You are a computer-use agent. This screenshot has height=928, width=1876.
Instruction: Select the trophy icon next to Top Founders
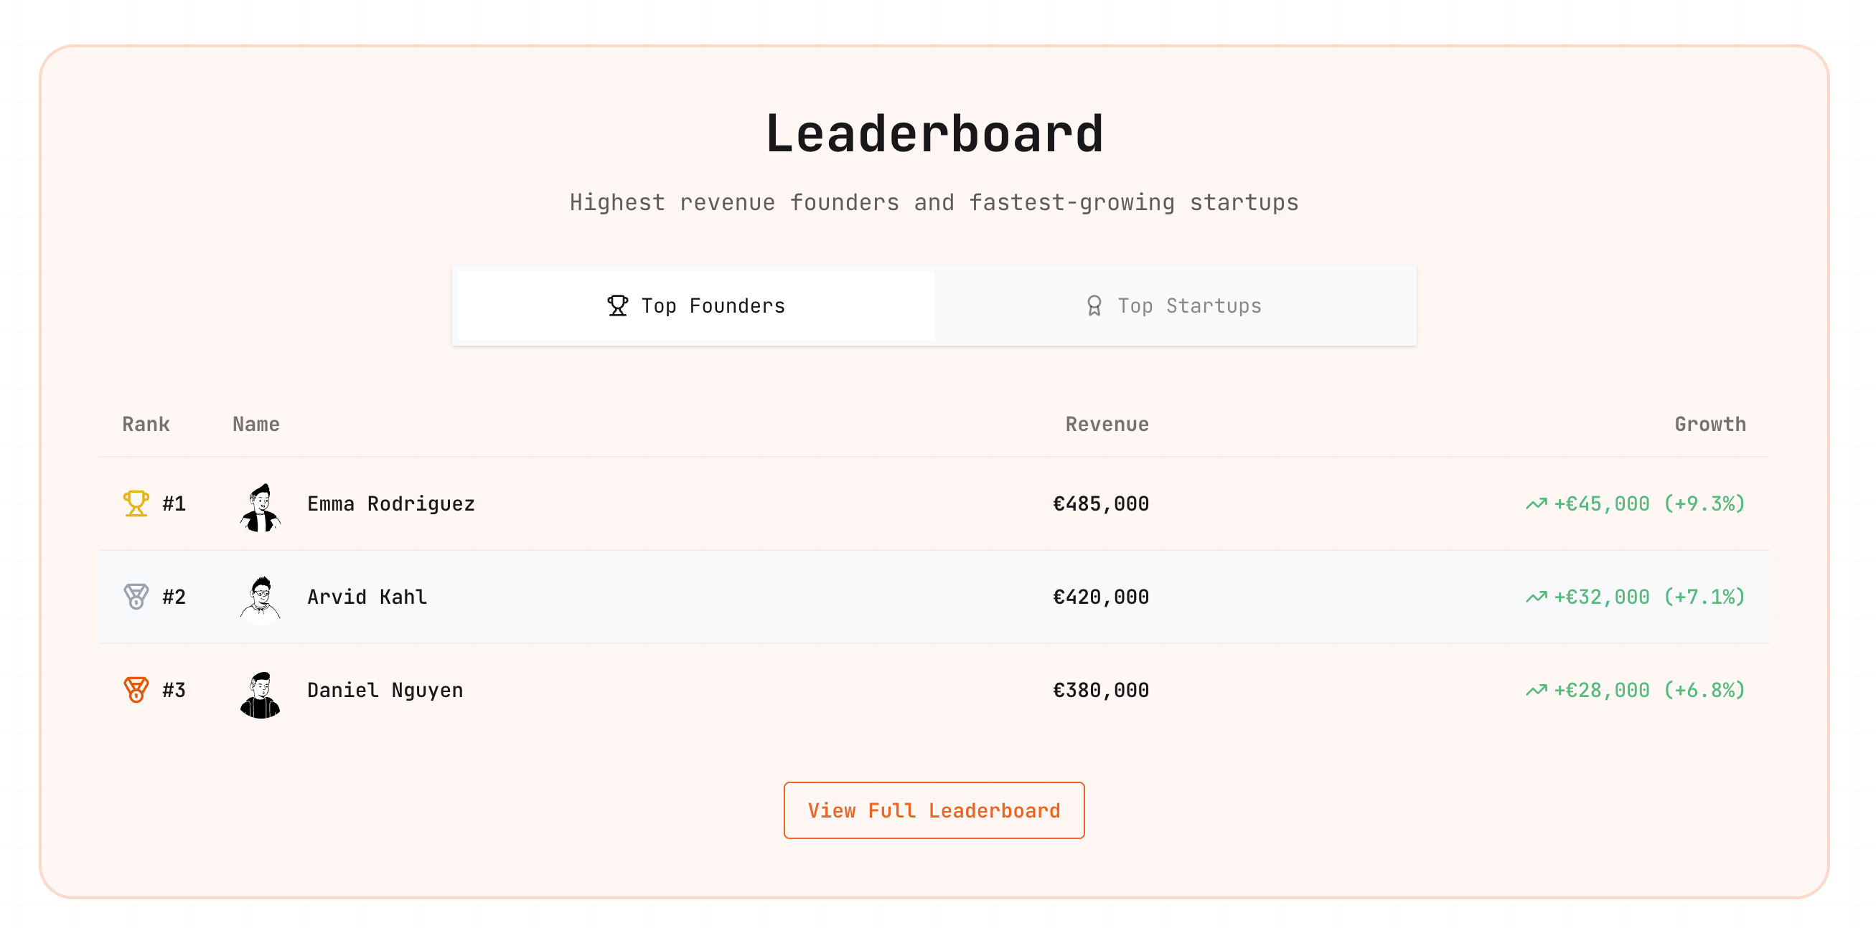coord(616,305)
